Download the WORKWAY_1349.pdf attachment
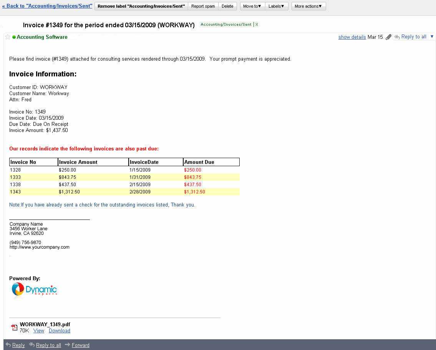The width and height of the screenshot is (436, 350). point(60,330)
